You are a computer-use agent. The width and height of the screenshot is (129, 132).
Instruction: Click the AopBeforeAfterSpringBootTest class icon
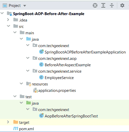click(41, 116)
